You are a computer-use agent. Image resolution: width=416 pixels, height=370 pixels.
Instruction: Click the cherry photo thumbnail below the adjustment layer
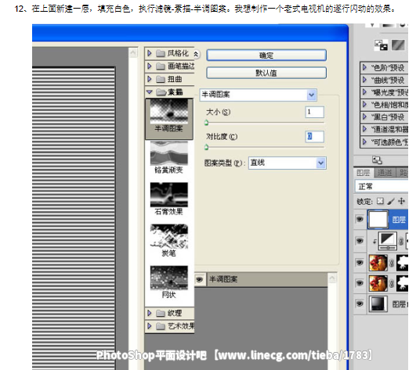[378, 263]
